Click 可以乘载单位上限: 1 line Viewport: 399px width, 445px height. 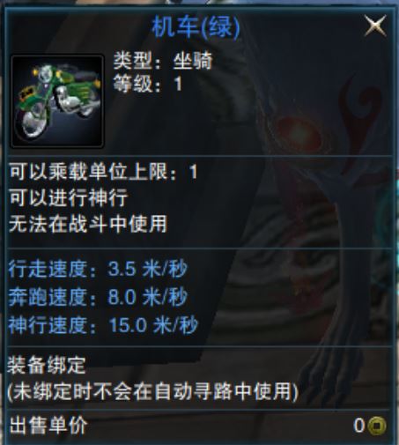tap(103, 171)
